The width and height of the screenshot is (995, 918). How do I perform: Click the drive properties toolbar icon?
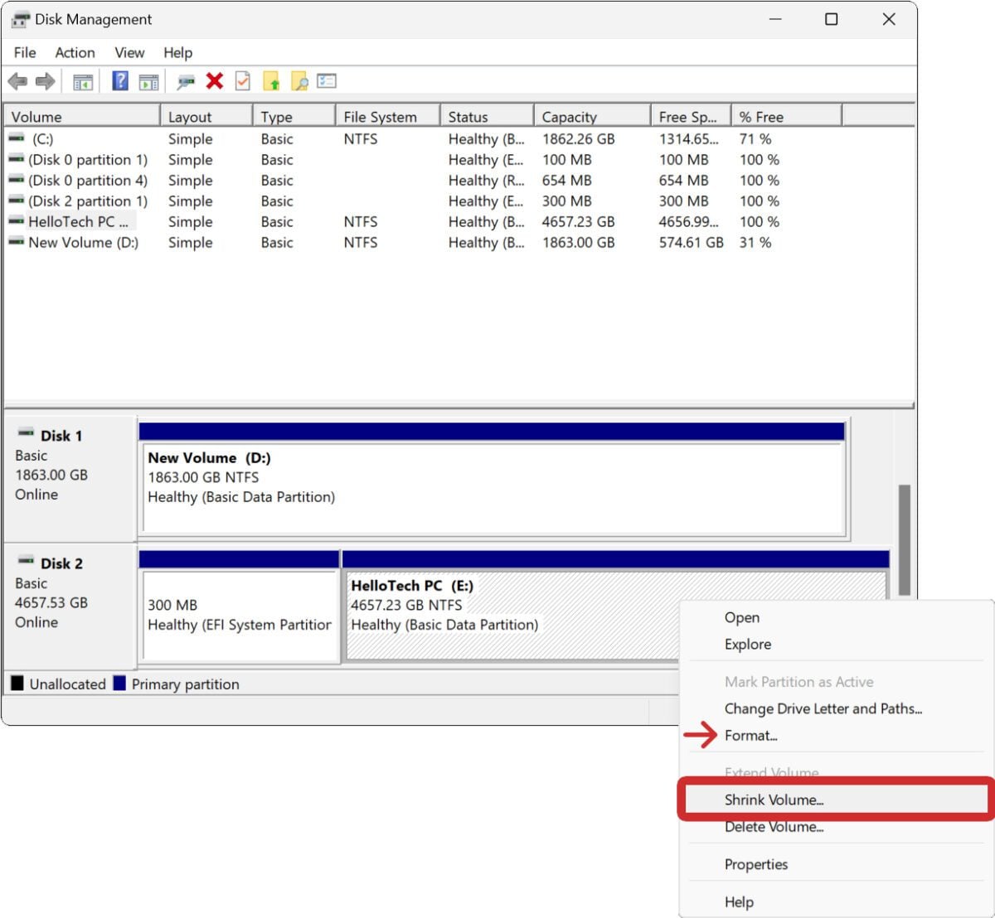point(186,80)
